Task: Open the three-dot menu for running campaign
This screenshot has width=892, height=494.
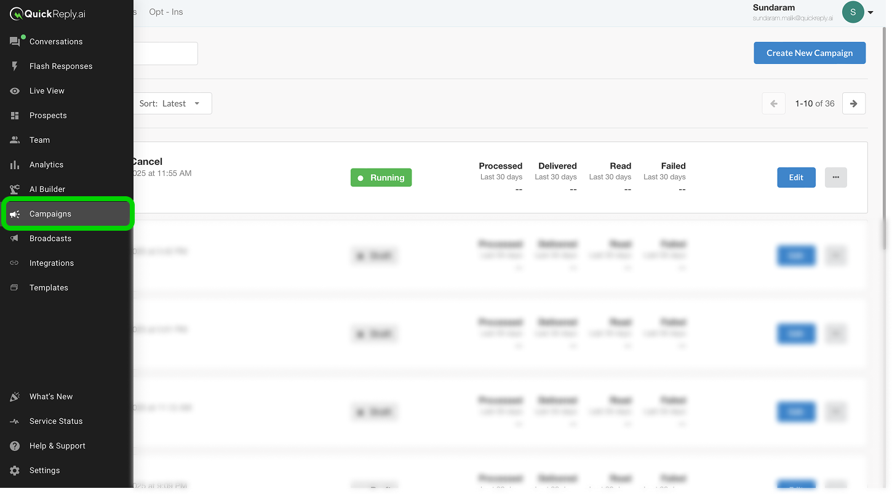Action: tap(835, 177)
